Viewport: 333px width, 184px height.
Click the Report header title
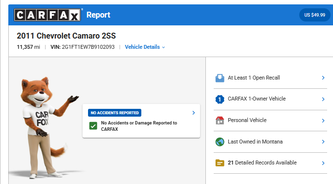click(x=98, y=15)
